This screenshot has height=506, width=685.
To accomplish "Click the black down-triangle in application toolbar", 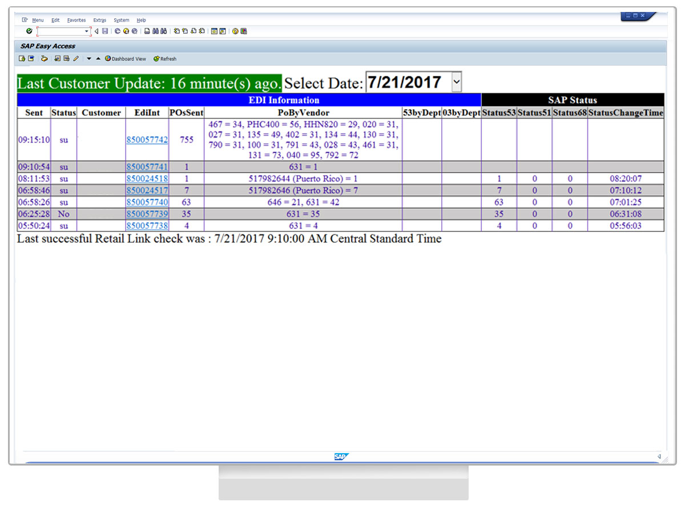I will pyautogui.click(x=89, y=59).
